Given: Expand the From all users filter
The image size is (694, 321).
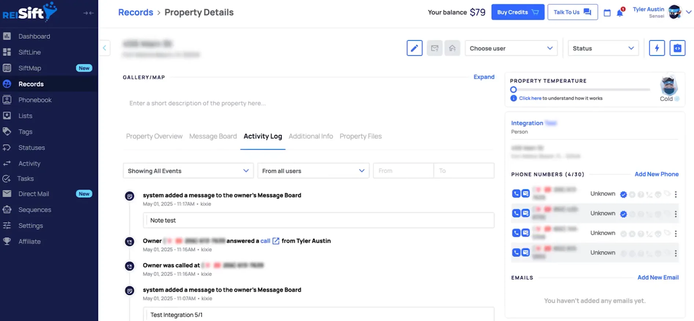Looking at the screenshot, I should point(313,171).
